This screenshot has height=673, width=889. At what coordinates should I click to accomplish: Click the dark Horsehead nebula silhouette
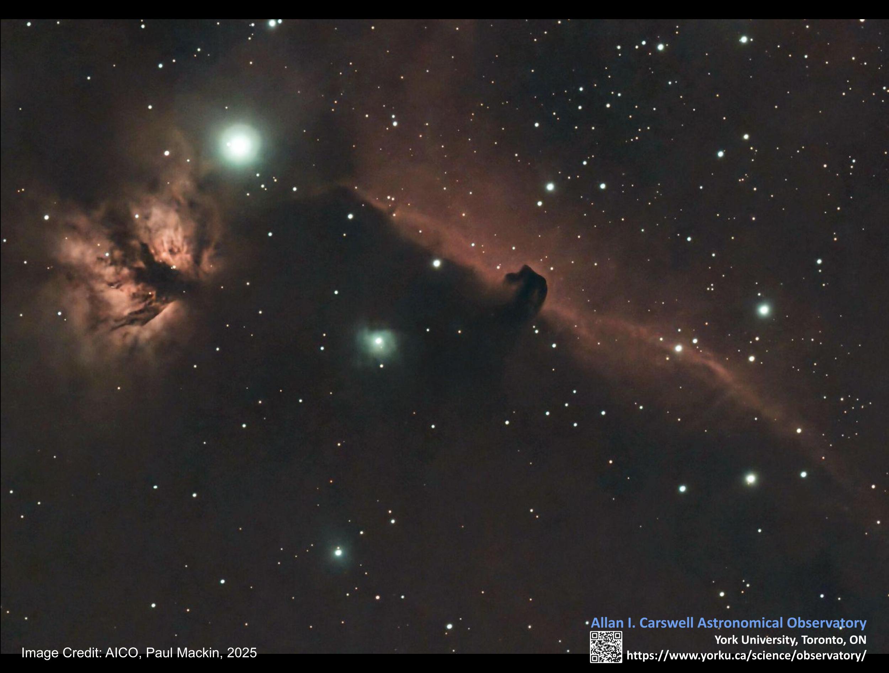tap(530, 286)
